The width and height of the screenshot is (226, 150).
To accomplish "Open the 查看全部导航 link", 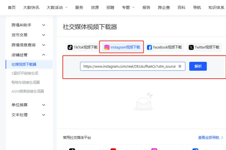I will tap(209, 137).
